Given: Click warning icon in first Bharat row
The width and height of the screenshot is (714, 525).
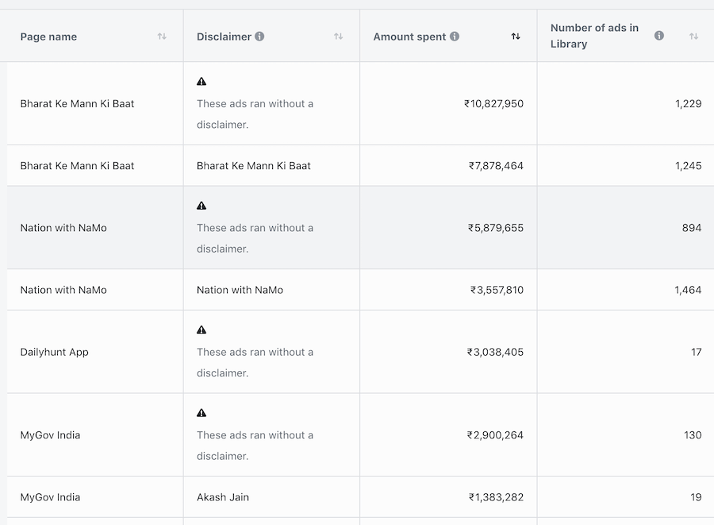Looking at the screenshot, I should (202, 82).
